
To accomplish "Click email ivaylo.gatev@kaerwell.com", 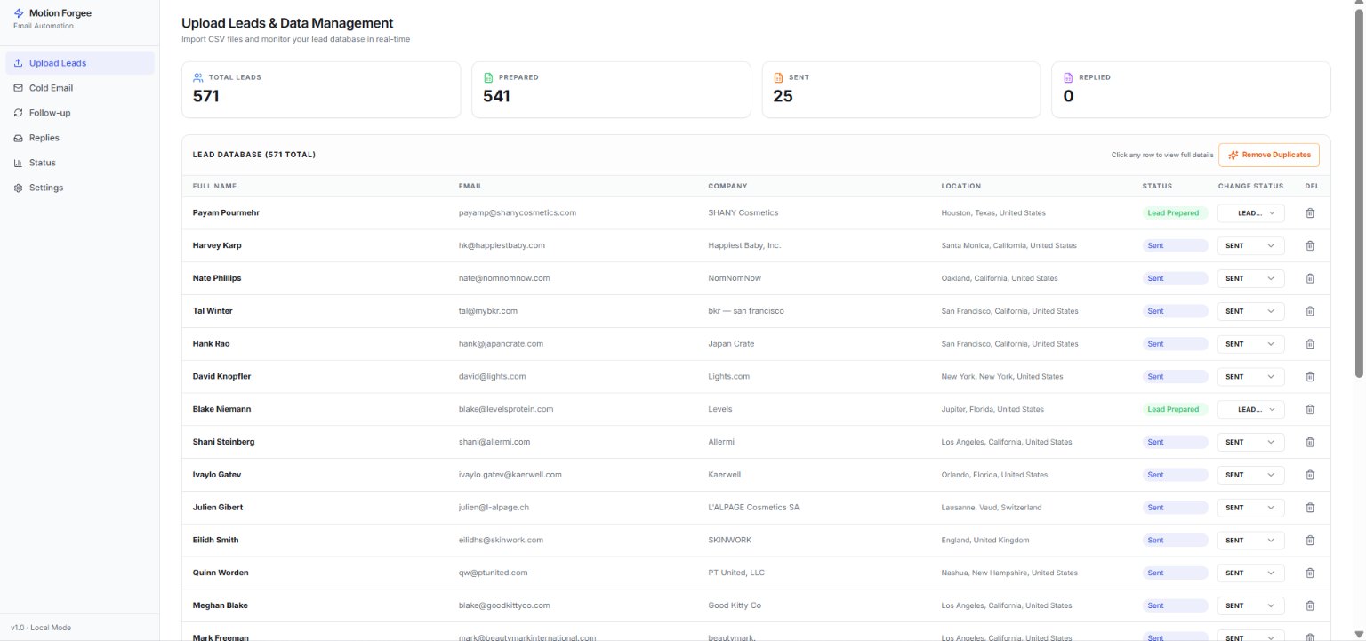I will pyautogui.click(x=510, y=475).
